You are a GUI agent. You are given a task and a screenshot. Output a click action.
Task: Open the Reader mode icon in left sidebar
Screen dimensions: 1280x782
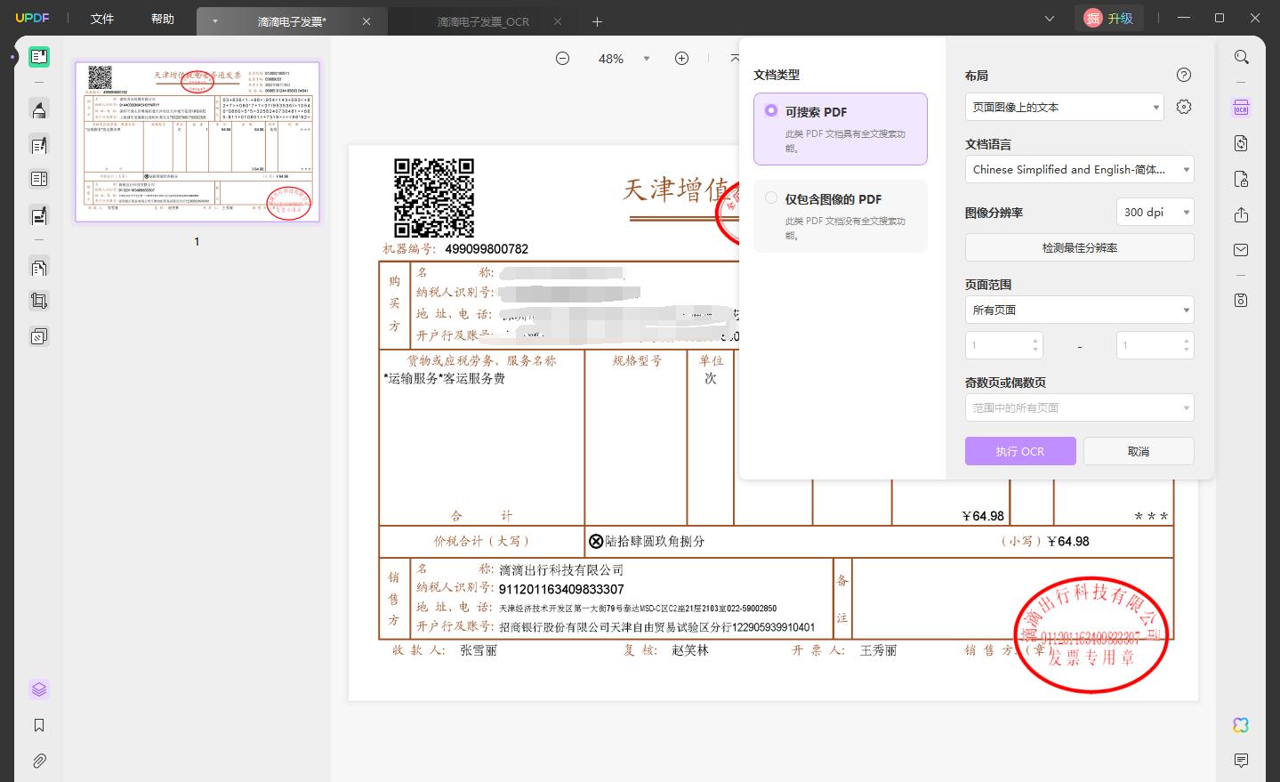[x=38, y=57]
